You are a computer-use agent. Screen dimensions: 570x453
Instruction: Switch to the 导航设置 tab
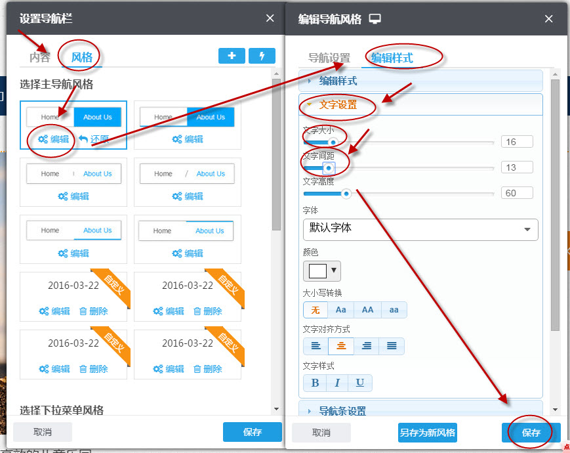tap(329, 58)
